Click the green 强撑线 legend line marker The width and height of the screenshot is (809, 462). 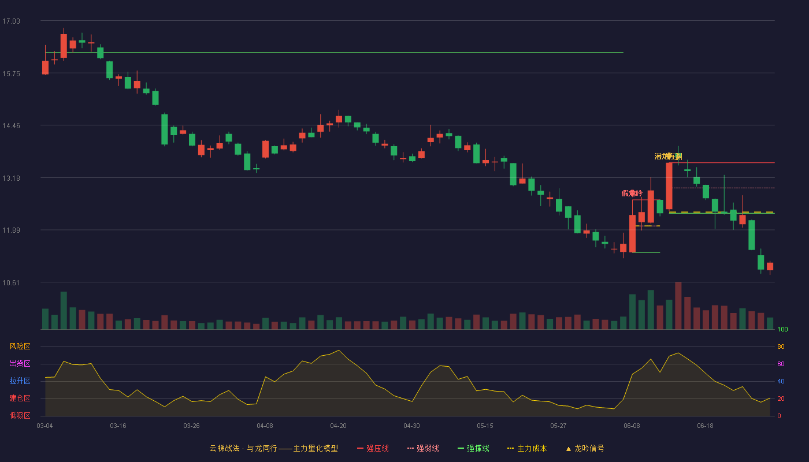461,449
